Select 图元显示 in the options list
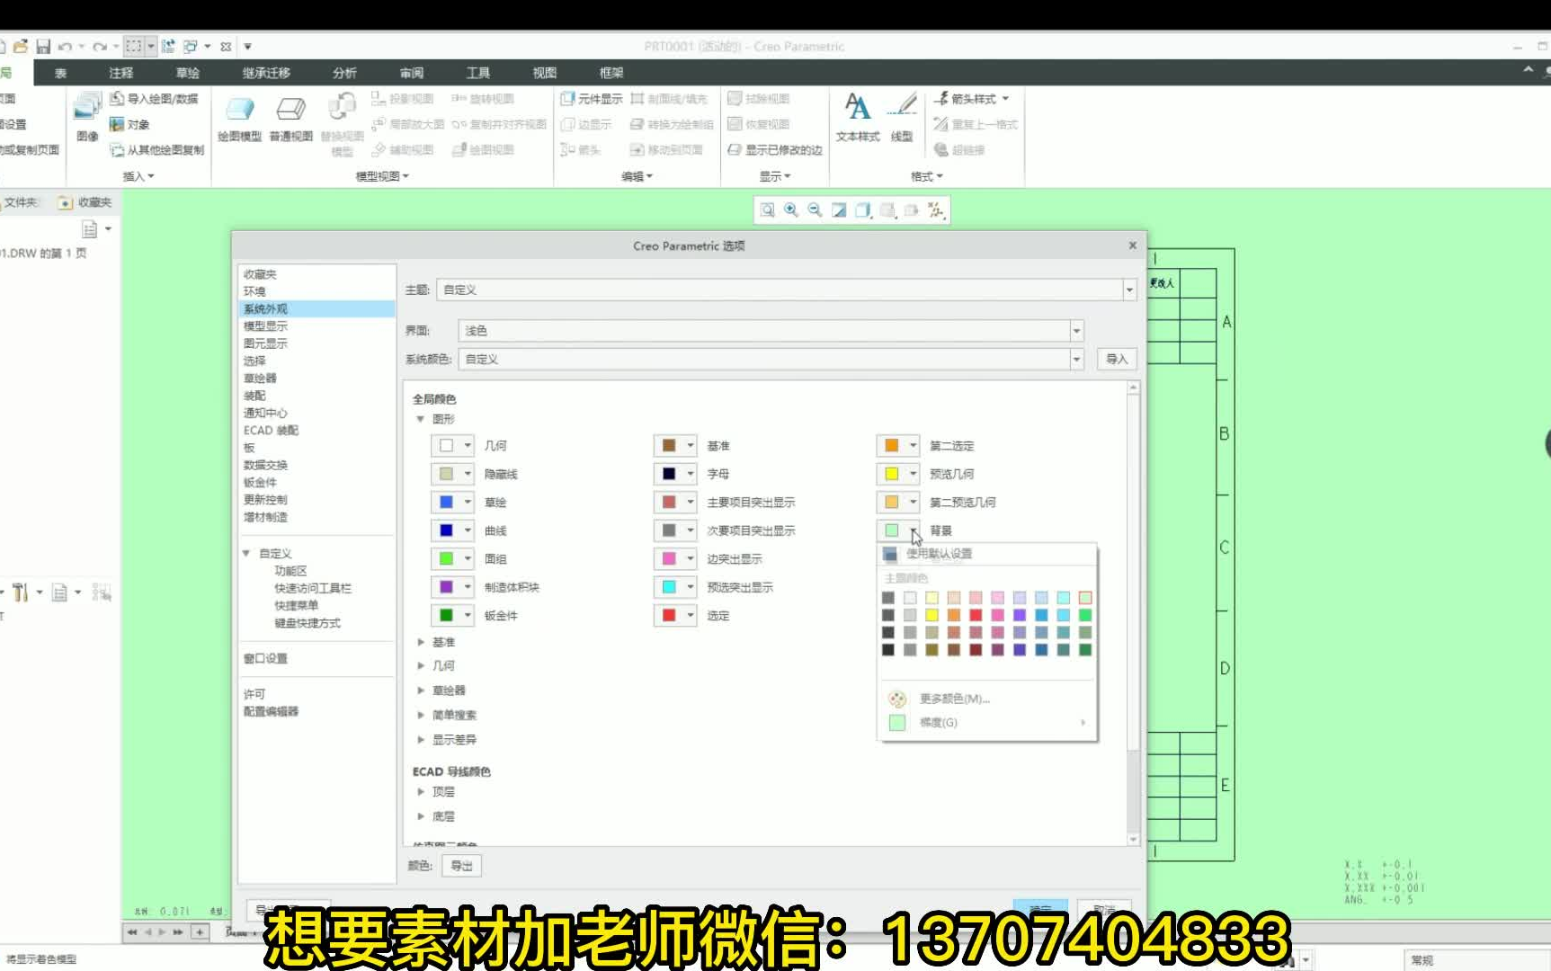 pyautogui.click(x=265, y=343)
